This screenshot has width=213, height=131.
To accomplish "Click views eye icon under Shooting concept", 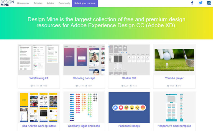I will click(x=77, y=86).
